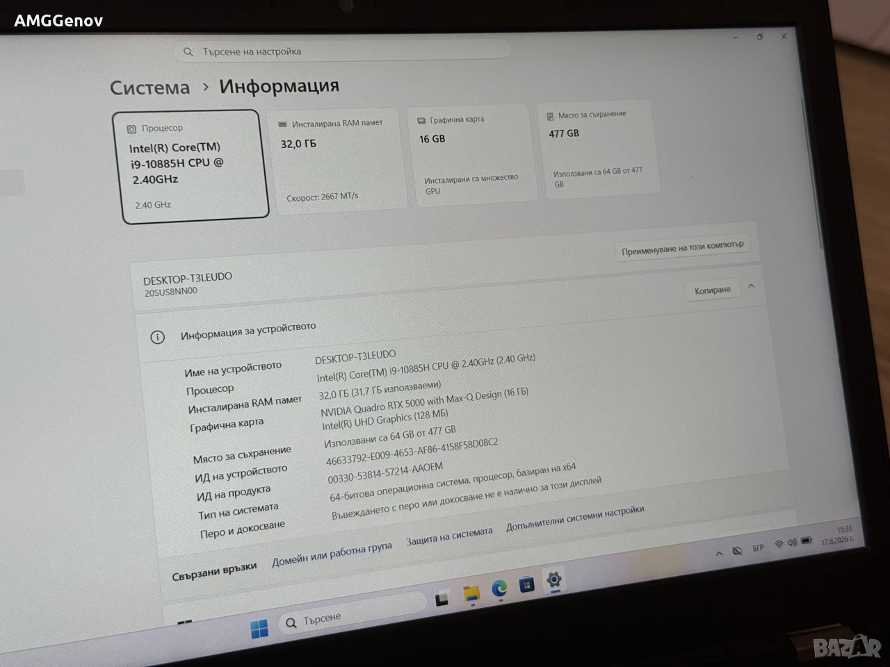The image size is (890, 667).
Task: Click the info icon beside Информация за устройството
Action: coord(158,338)
